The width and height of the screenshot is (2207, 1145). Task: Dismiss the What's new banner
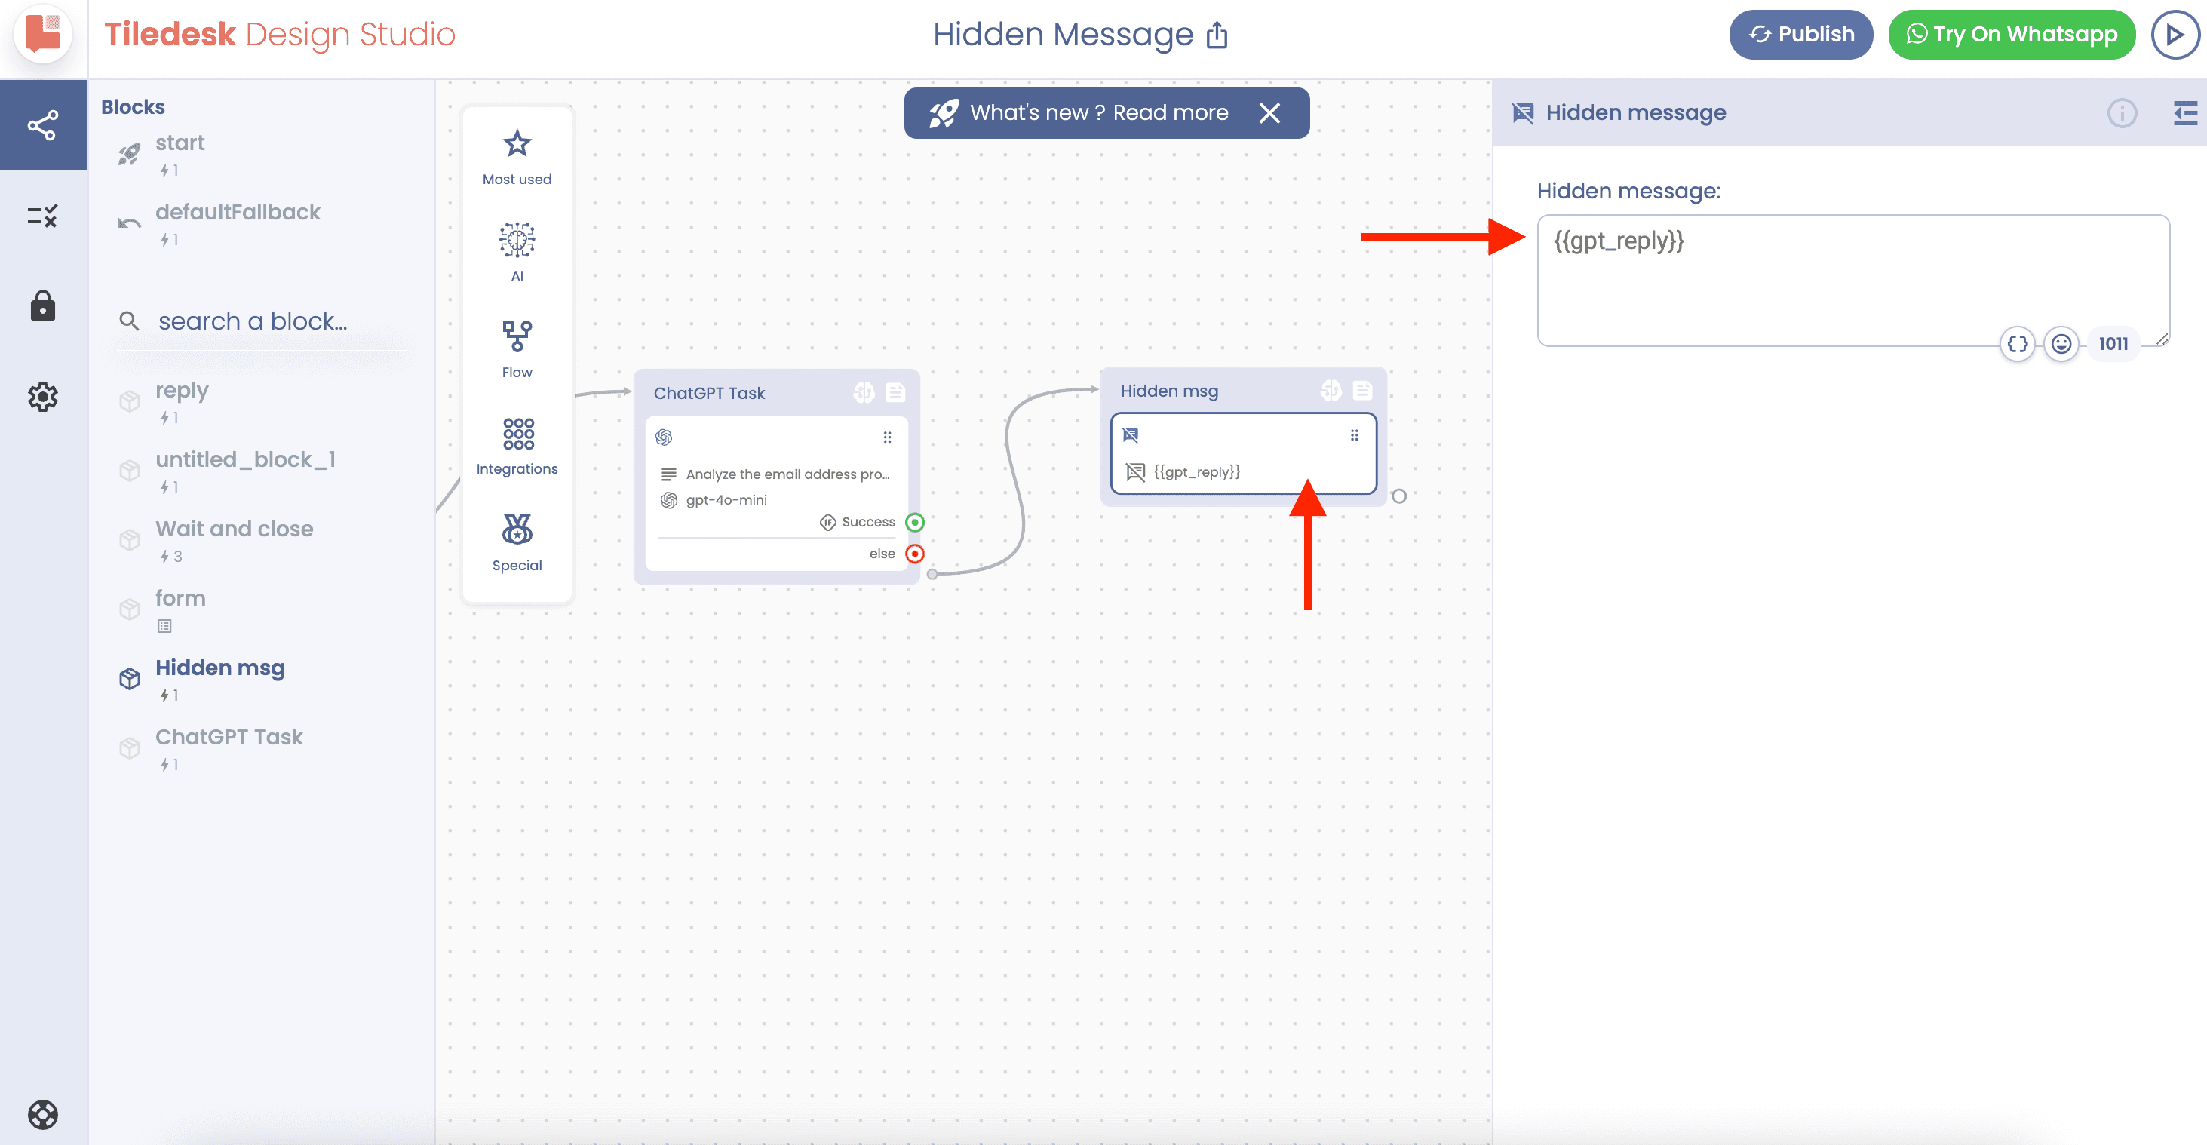coord(1269,112)
